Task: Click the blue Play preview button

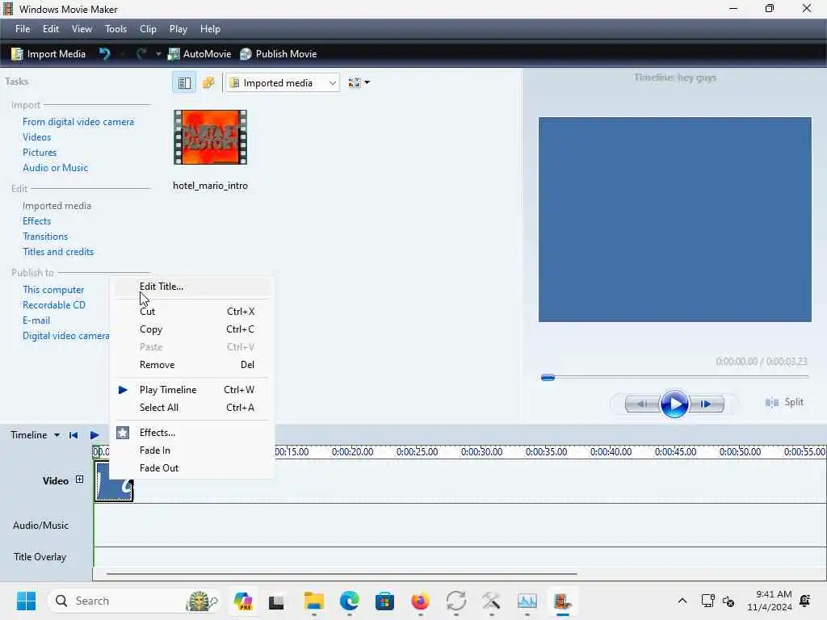Action: click(674, 404)
